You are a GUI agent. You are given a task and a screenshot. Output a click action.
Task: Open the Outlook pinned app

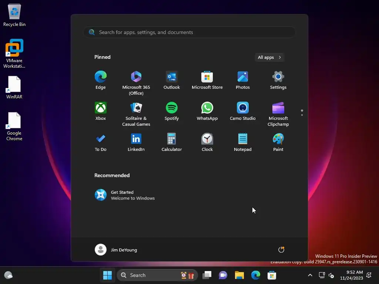click(172, 80)
